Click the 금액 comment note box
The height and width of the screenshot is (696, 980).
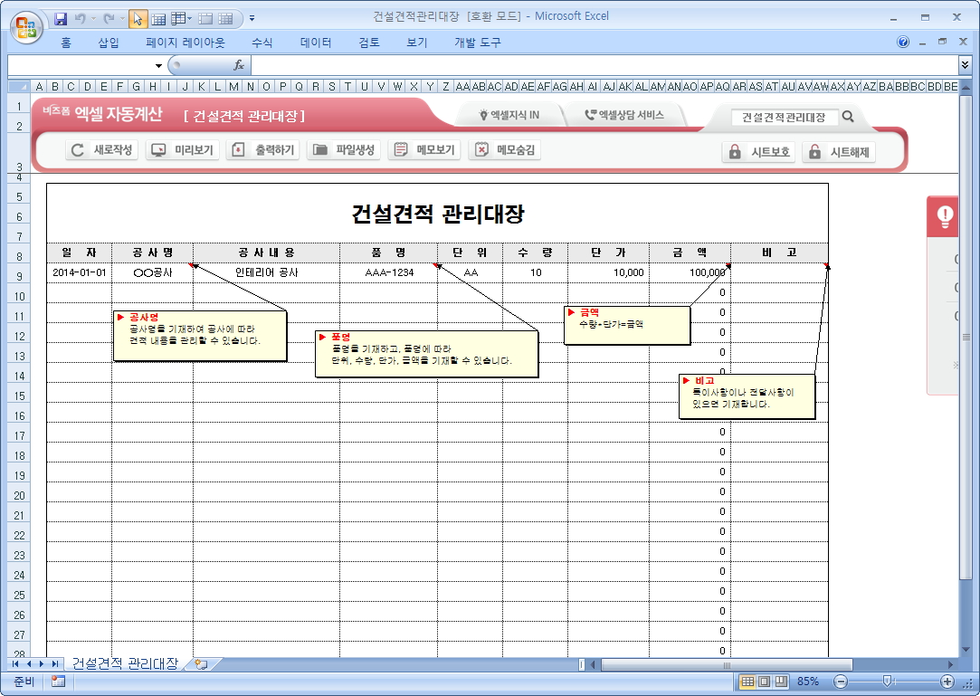click(627, 325)
